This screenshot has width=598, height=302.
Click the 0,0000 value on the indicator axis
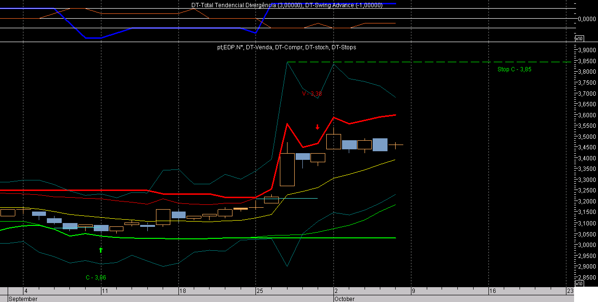tap(586, 19)
